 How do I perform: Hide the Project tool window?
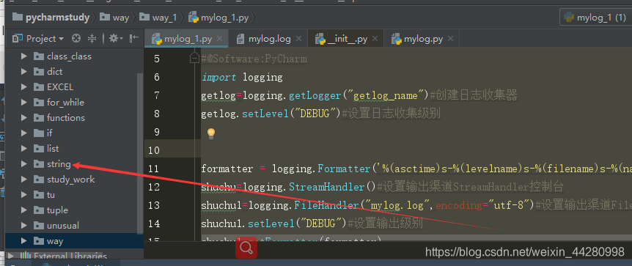coord(134,39)
